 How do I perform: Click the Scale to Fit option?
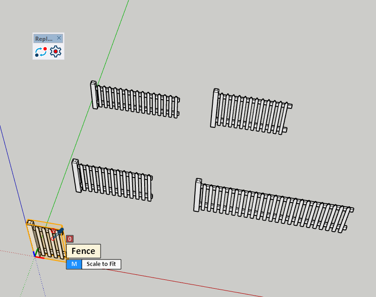(102, 264)
